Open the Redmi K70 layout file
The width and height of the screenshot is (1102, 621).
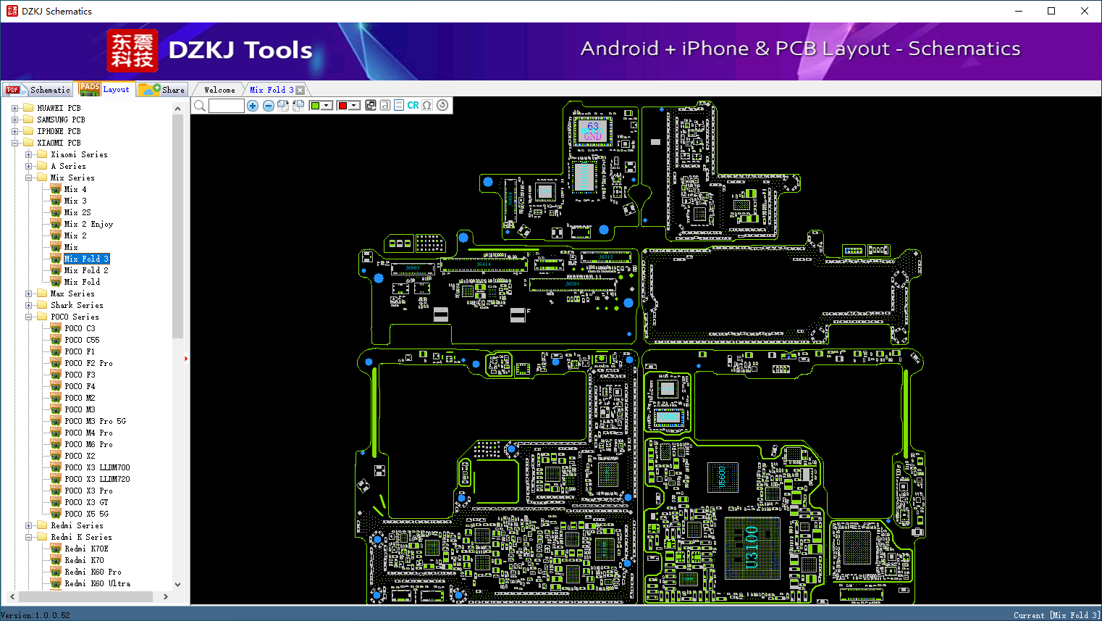point(84,560)
